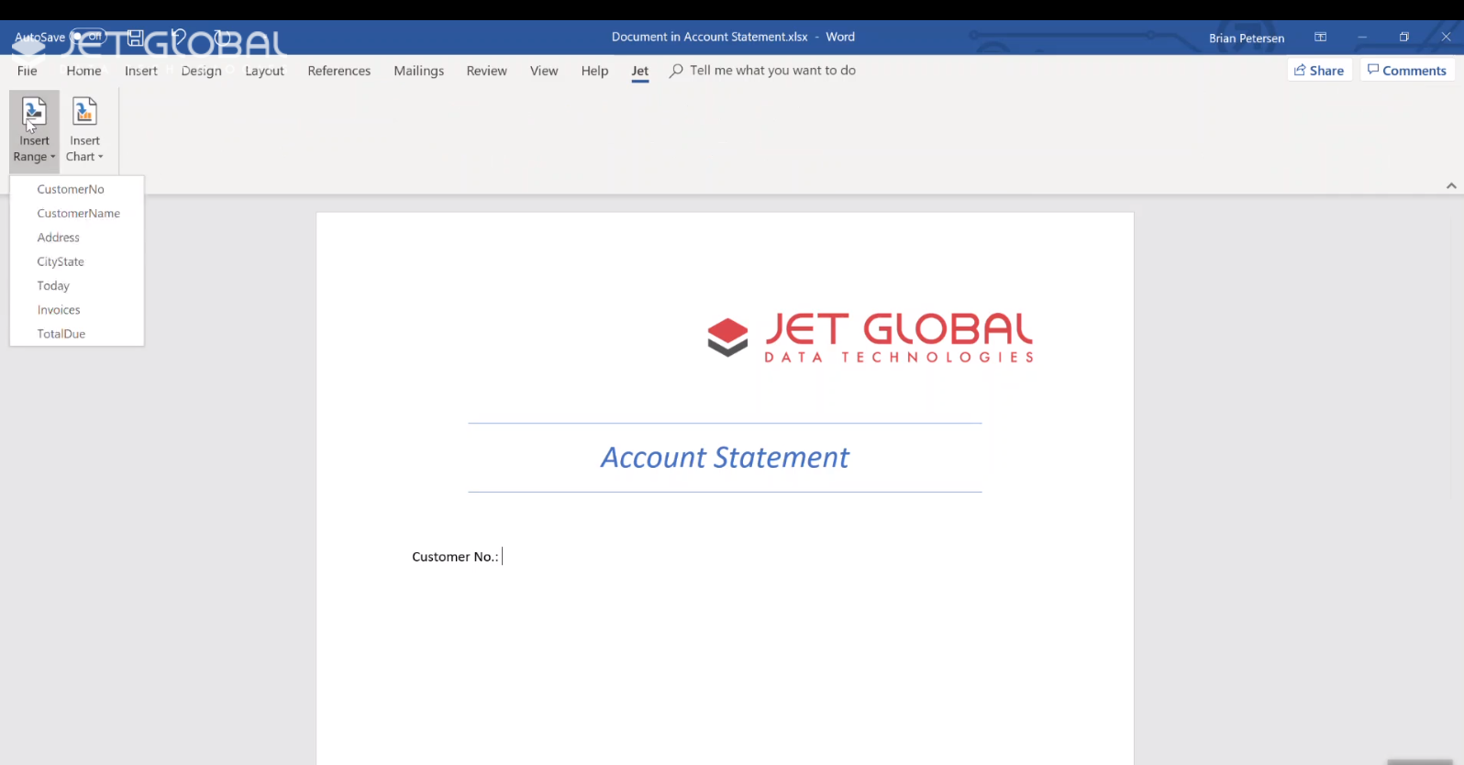This screenshot has width=1464, height=765.
Task: Collapse the ribbon with the chevron
Action: click(x=1451, y=185)
